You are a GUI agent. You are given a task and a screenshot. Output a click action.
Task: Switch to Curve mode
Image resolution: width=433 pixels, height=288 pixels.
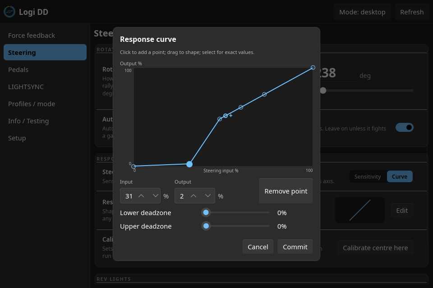click(400, 176)
